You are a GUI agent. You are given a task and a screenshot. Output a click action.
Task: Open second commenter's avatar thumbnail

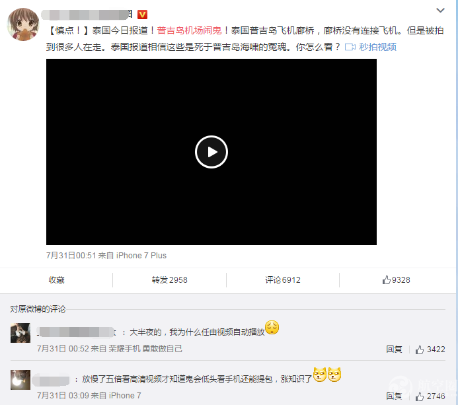tap(20, 380)
